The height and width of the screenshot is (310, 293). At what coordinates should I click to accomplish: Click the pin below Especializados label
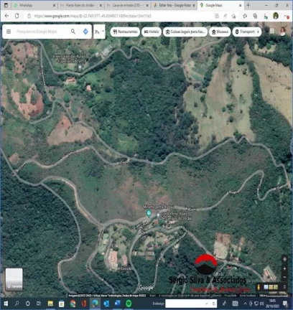(80, 67)
